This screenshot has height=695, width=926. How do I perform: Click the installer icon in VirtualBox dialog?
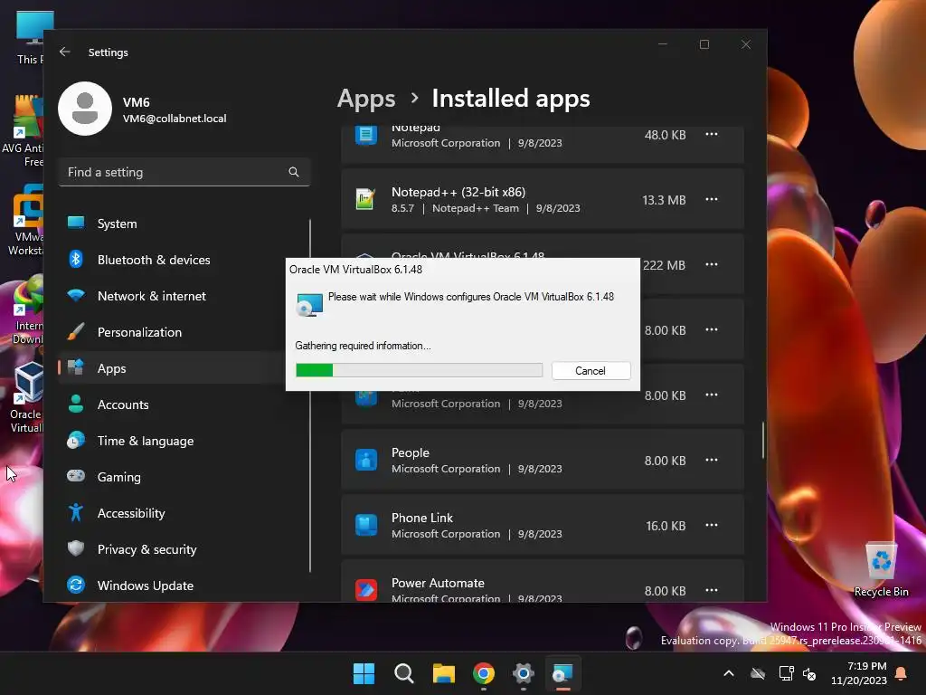[x=309, y=304]
